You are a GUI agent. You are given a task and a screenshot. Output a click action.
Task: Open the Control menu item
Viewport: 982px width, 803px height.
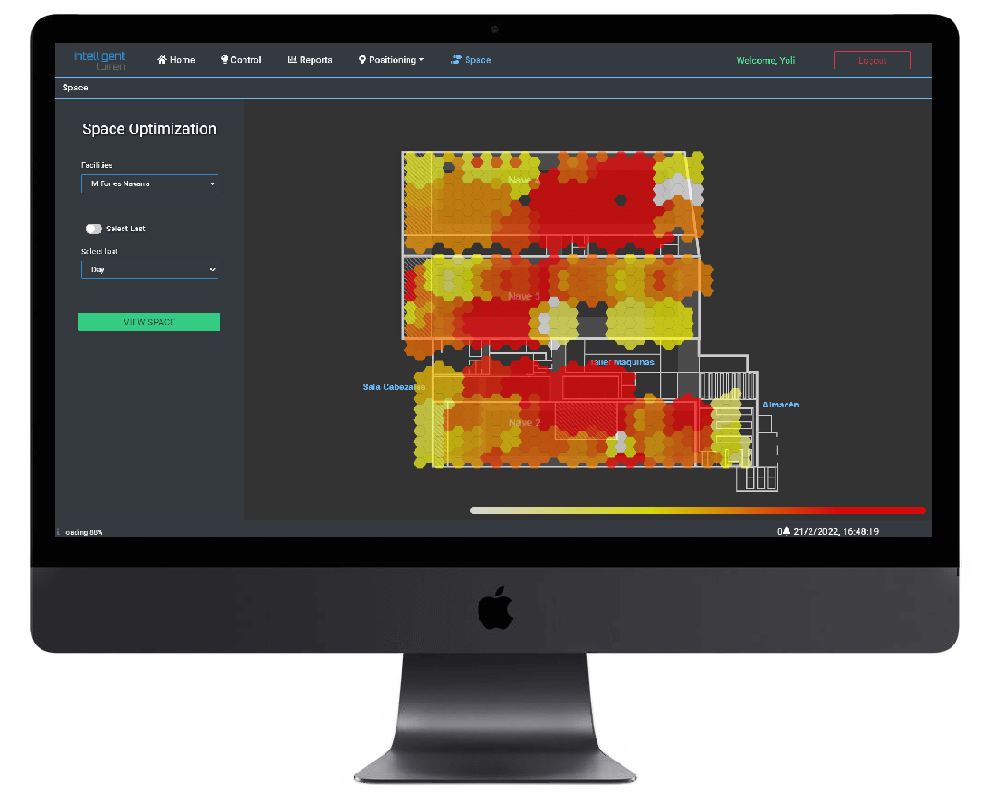point(241,60)
